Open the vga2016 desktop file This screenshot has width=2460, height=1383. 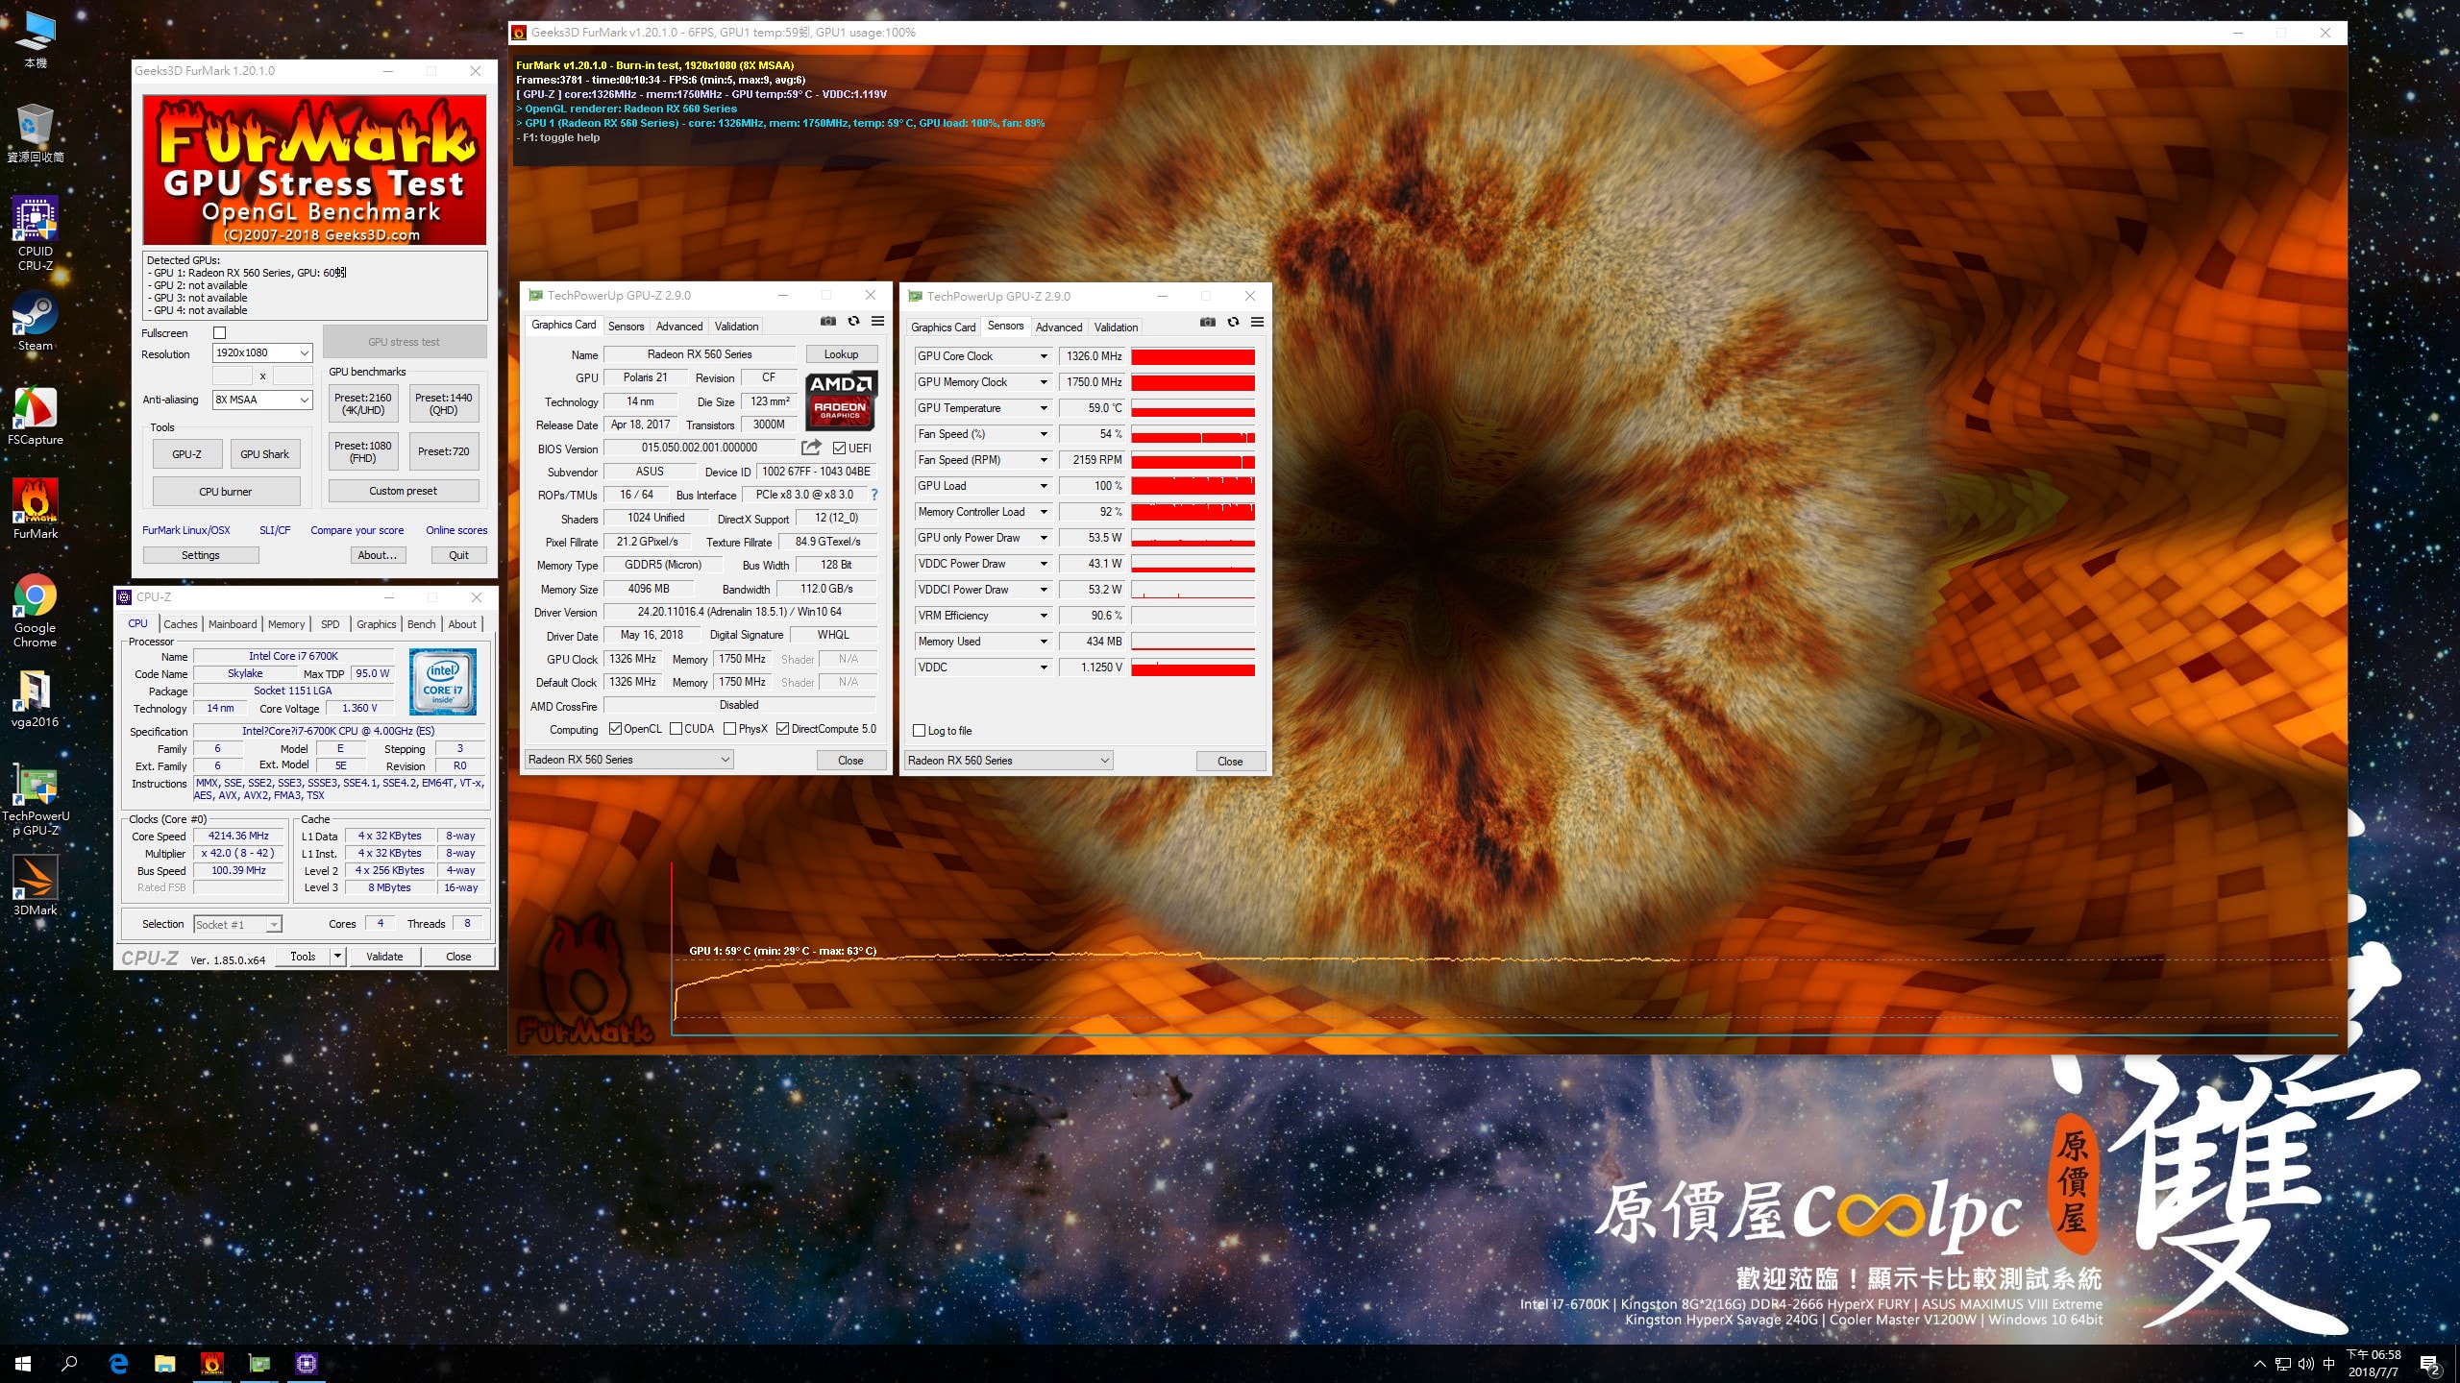point(36,698)
